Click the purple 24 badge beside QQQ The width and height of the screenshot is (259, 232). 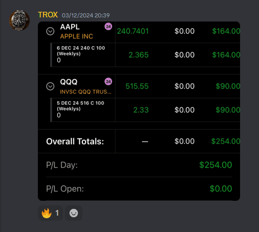click(x=109, y=81)
